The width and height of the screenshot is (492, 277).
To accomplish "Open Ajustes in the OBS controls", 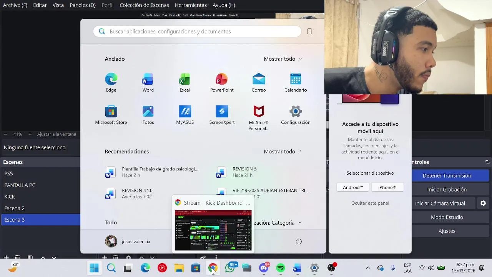I will coord(447,231).
